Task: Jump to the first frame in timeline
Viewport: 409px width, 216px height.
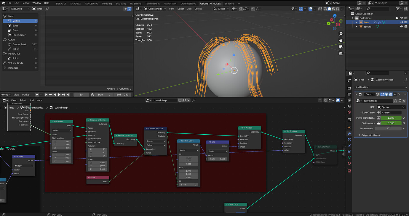Action: point(46,95)
